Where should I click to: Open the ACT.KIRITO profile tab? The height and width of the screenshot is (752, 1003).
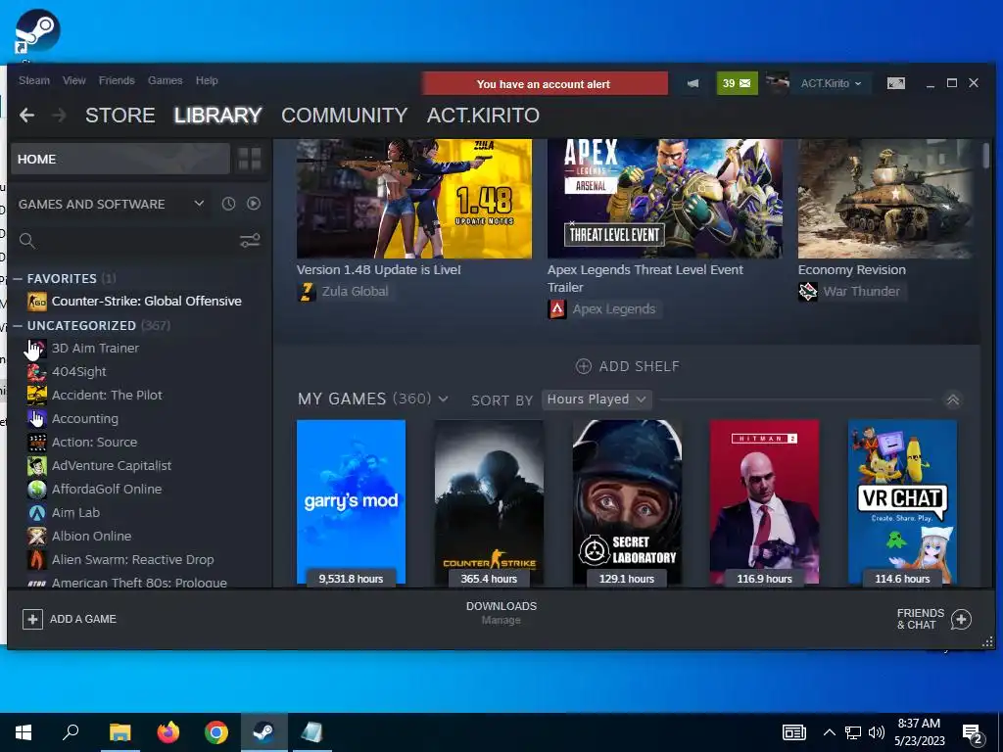click(x=483, y=116)
